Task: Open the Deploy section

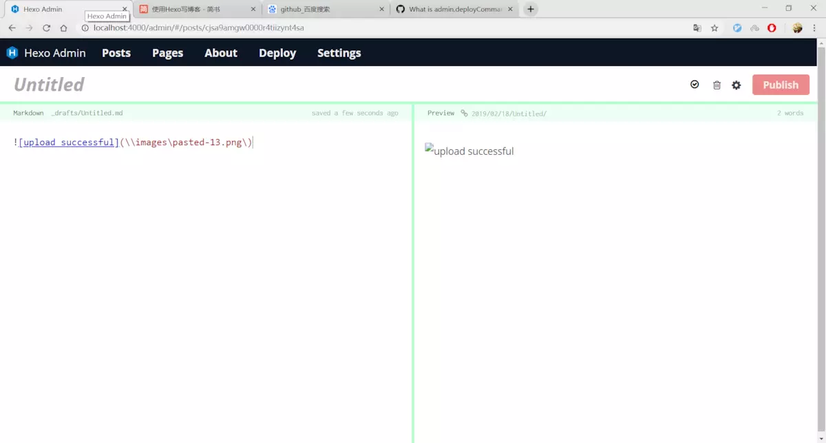Action: click(277, 53)
